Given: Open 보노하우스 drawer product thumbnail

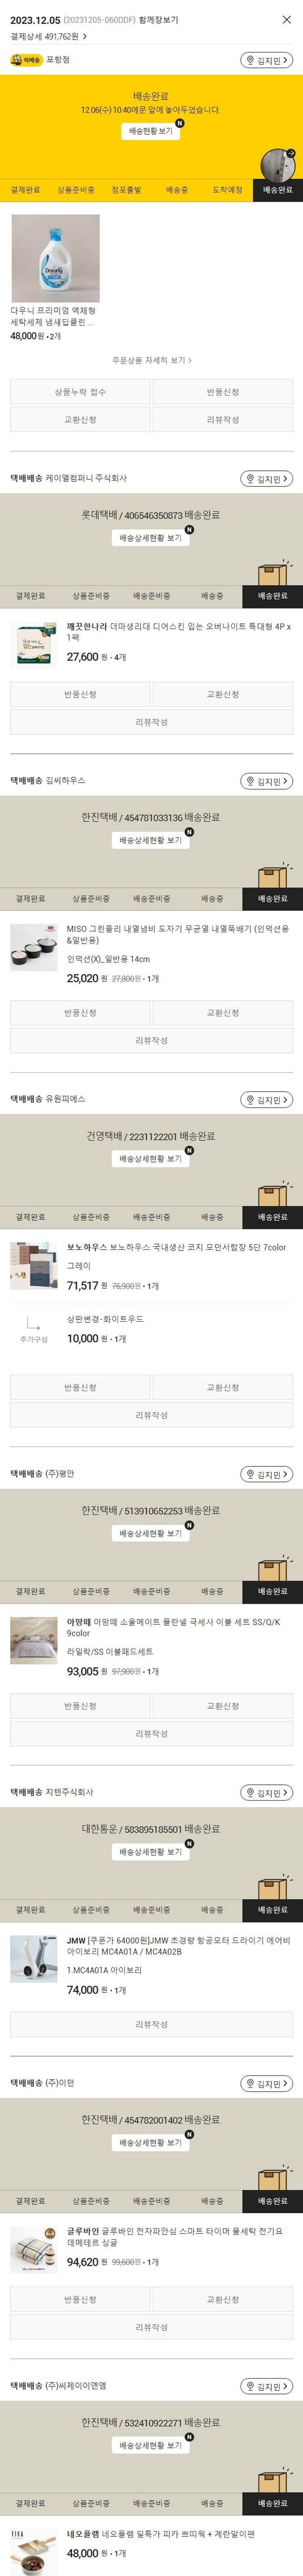Looking at the screenshot, I should [x=34, y=1265].
